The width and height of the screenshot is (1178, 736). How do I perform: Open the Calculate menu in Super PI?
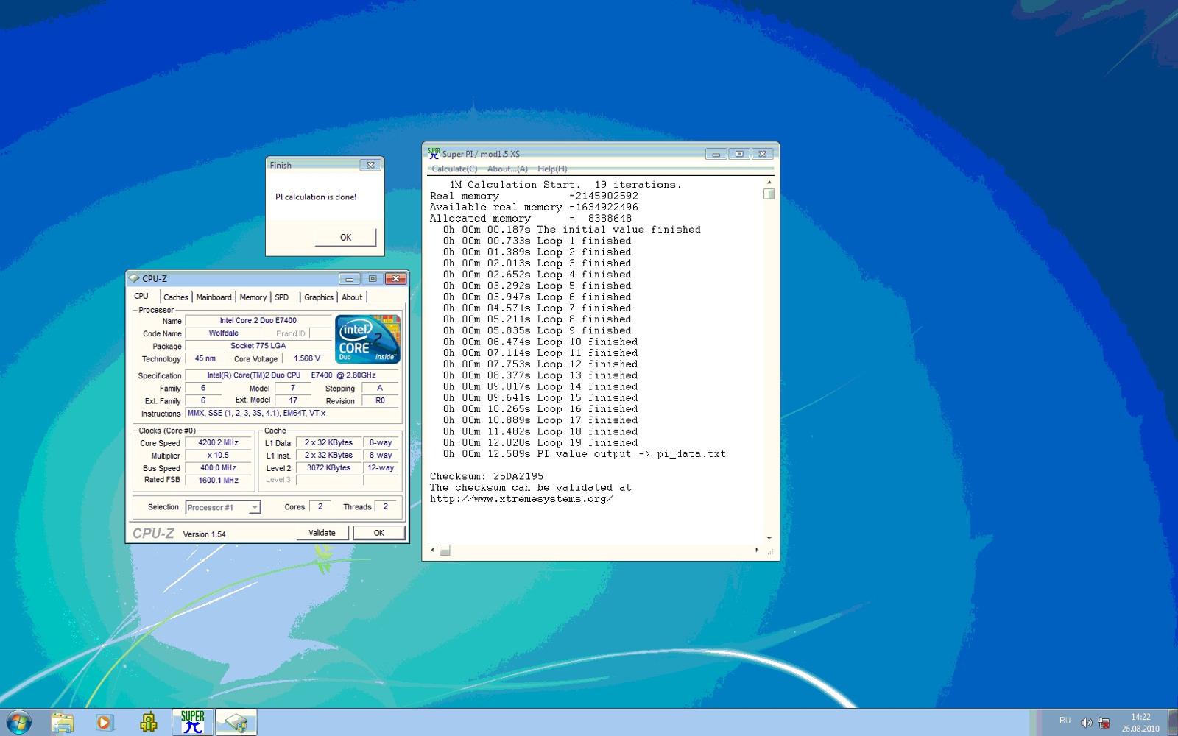[454, 169]
